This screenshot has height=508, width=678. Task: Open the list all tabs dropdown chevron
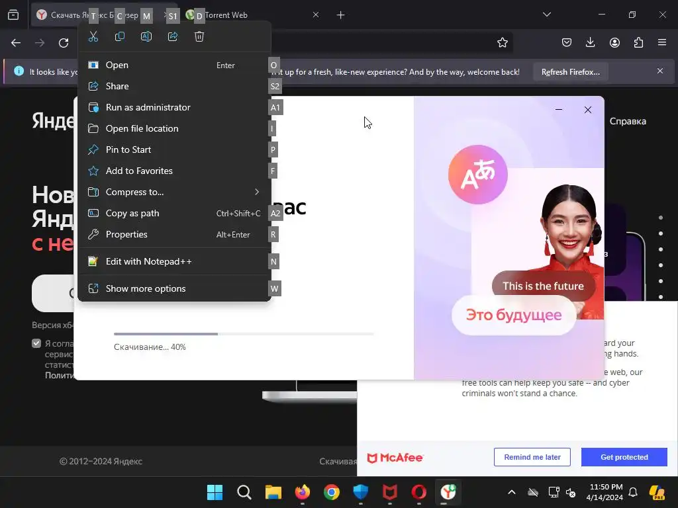[x=546, y=15]
